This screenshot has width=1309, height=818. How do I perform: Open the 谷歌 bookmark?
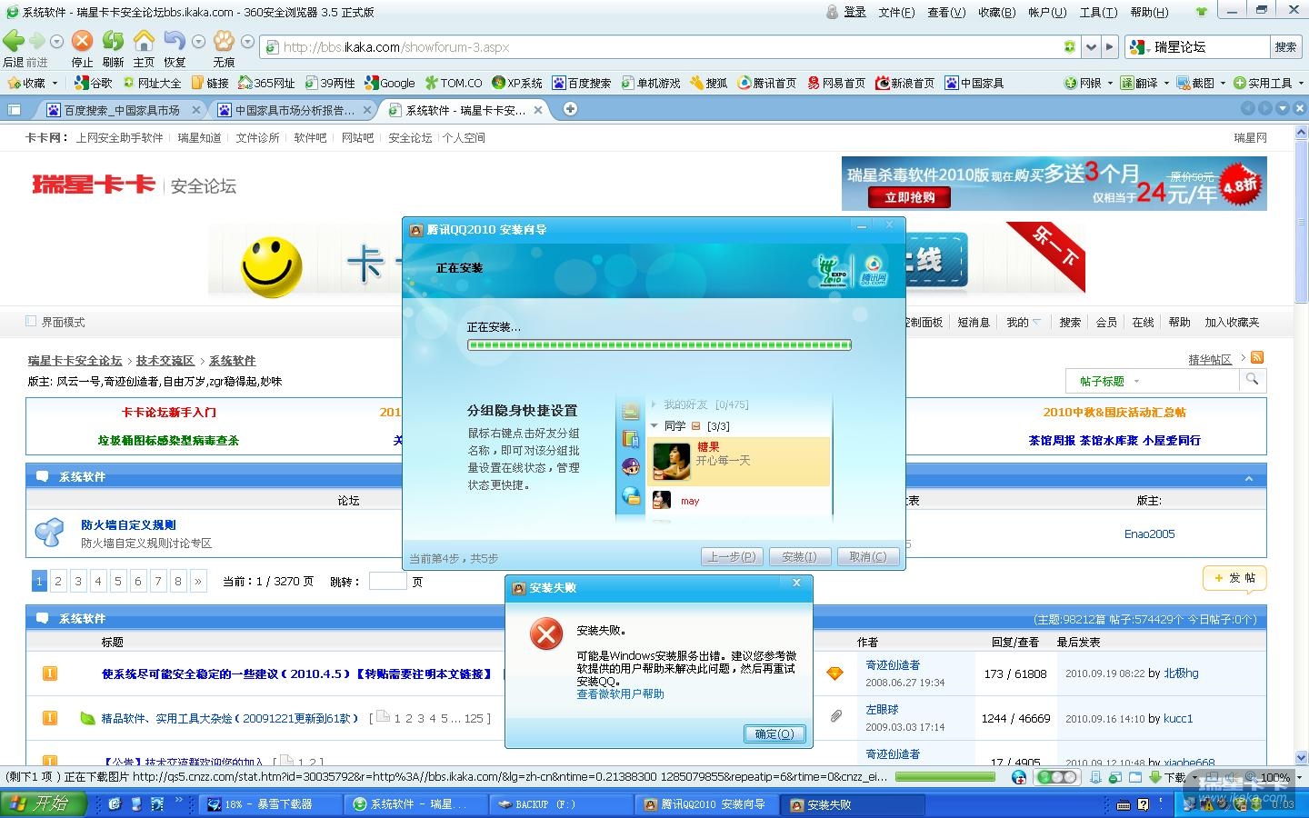[94, 83]
